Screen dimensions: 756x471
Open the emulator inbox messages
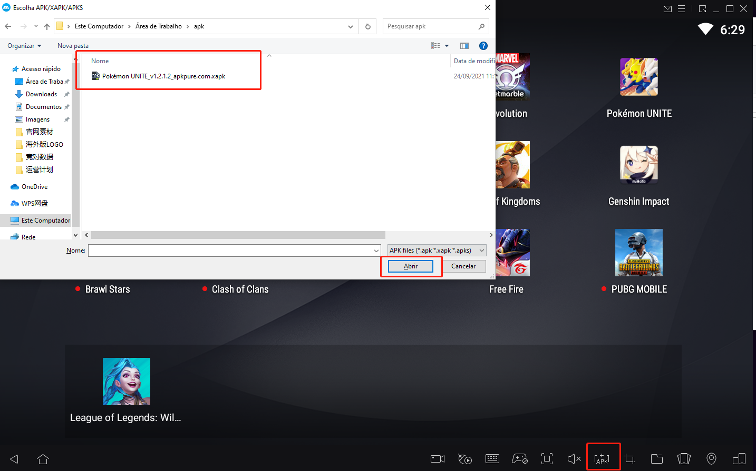click(667, 8)
